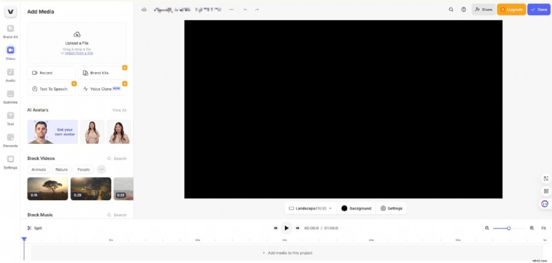The width and height of the screenshot is (552, 263).
Task: Open the Audio sidebar tab
Action: 10,75
